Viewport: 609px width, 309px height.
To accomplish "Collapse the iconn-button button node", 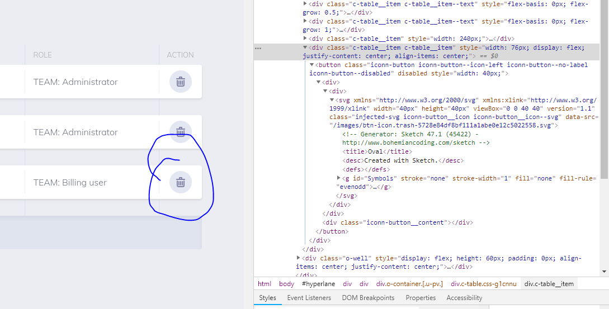I will coord(311,65).
